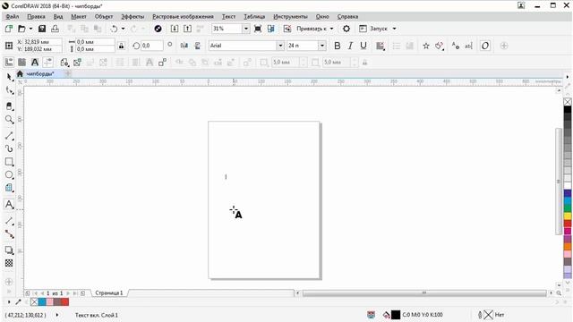Click the rotation angle field

click(151, 46)
